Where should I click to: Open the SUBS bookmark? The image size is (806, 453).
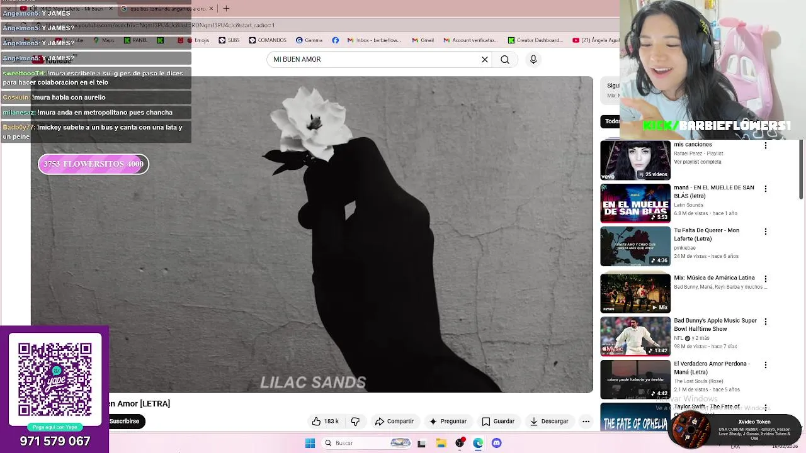(229, 40)
